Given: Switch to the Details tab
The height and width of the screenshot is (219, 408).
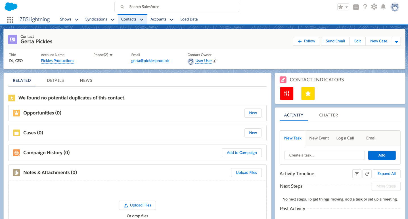Looking at the screenshot, I should point(55,80).
